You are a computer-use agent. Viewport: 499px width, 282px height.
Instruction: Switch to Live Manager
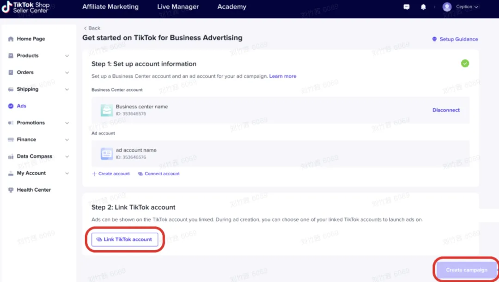(178, 6)
